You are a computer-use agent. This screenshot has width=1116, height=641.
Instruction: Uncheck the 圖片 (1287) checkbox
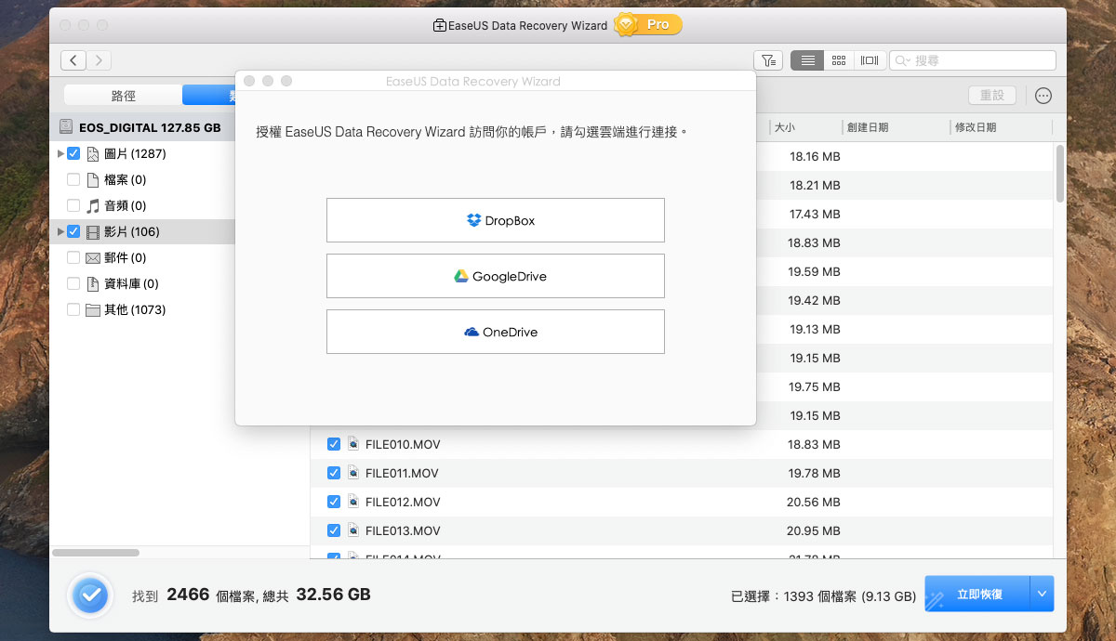point(73,153)
